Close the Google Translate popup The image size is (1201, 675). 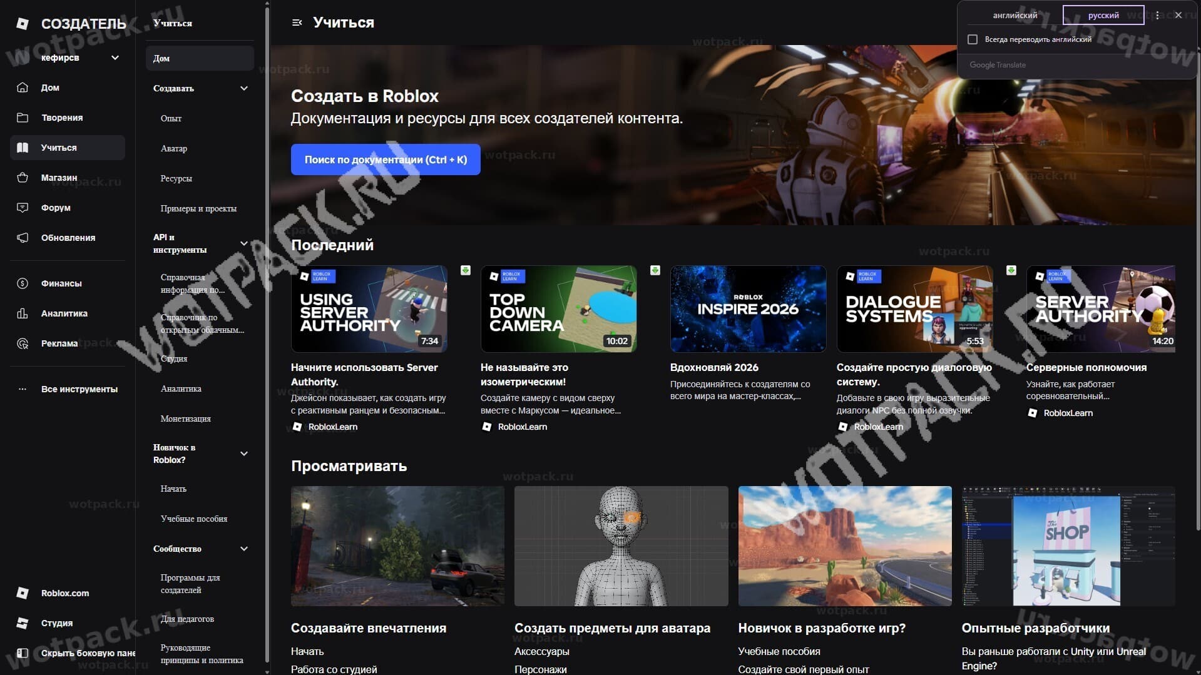point(1178,15)
